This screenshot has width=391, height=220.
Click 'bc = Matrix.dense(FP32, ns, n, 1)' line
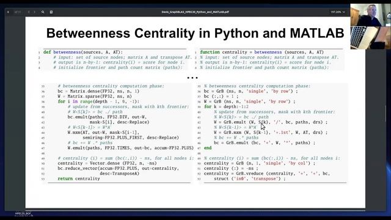click(98, 91)
